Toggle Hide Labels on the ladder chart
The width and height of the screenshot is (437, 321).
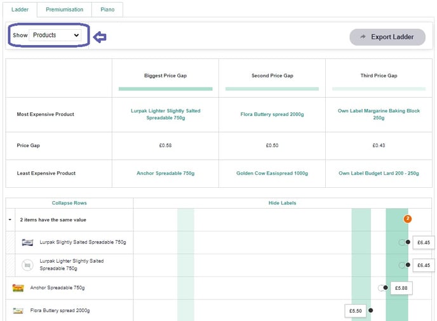282,203
